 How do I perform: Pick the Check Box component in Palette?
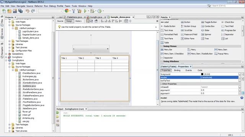click(x=228, y=22)
